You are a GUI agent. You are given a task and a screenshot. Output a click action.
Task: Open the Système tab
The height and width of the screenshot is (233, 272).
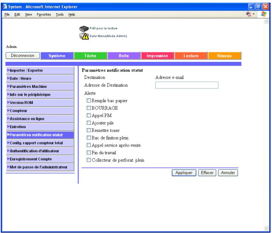pyautogui.click(x=57, y=56)
